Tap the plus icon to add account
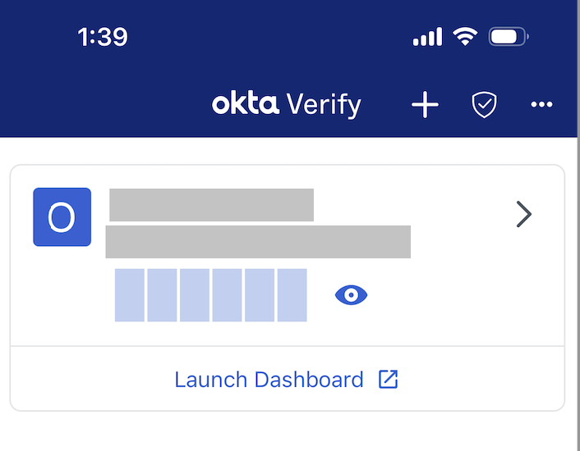This screenshot has height=451, width=580. [425, 105]
